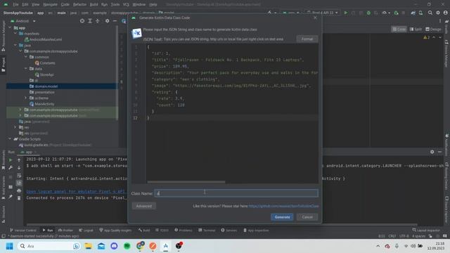This screenshot has height=253, width=450.
Task: Open Search Everywhere magnifier icon
Action: [x=430, y=13]
